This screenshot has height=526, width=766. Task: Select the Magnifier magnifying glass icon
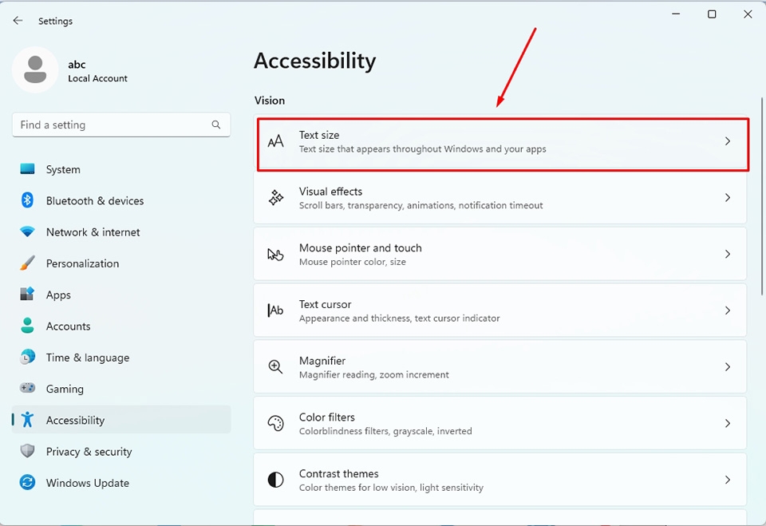click(x=275, y=366)
